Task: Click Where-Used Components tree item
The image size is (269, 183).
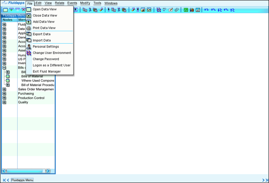Action: pos(38,81)
